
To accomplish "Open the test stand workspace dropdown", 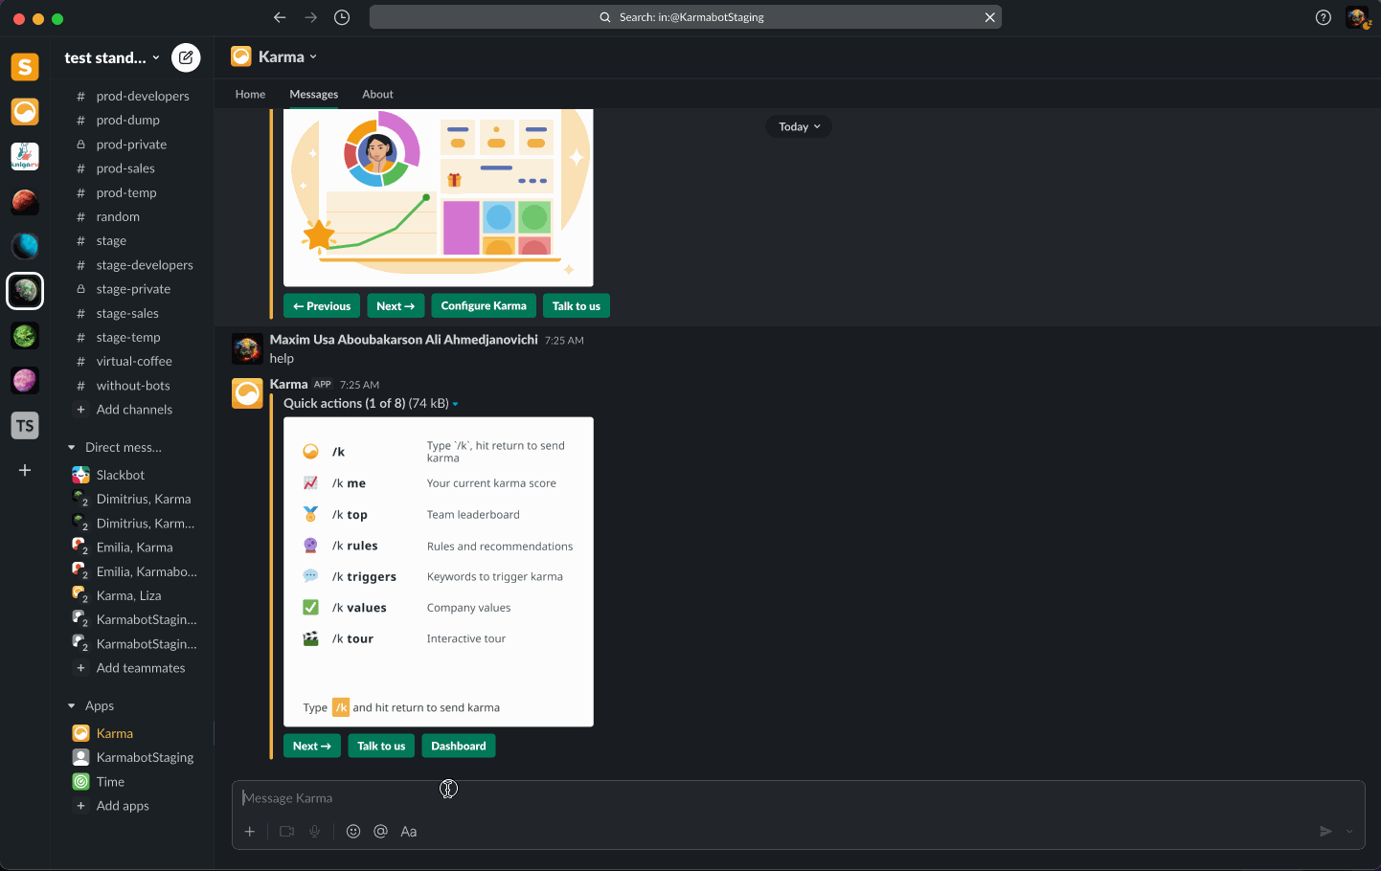I will [x=112, y=57].
